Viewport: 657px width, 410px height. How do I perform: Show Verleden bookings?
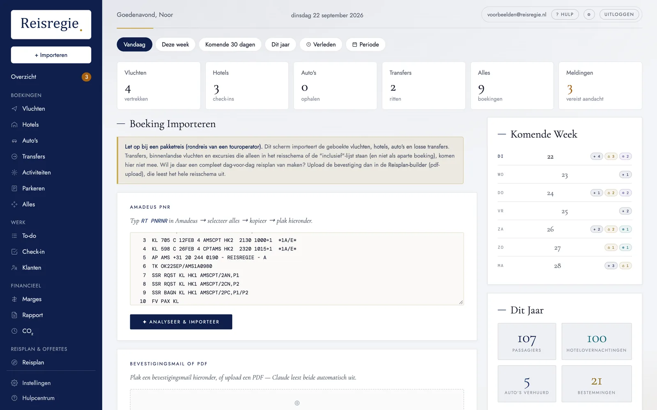coord(321,44)
